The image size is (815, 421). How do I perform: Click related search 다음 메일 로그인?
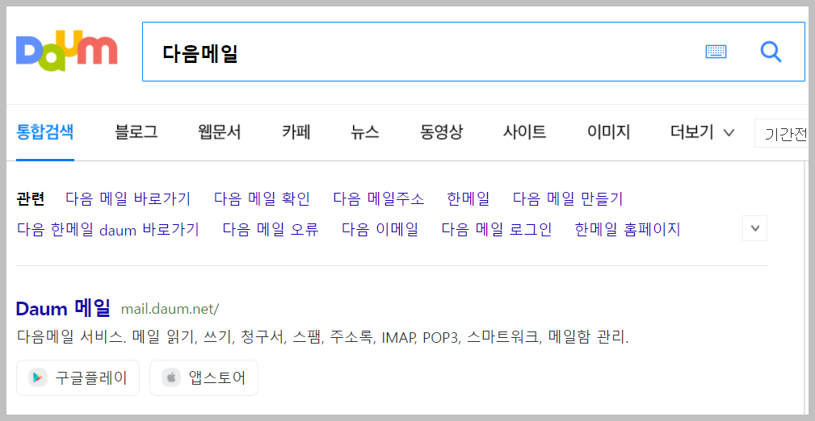pos(497,229)
